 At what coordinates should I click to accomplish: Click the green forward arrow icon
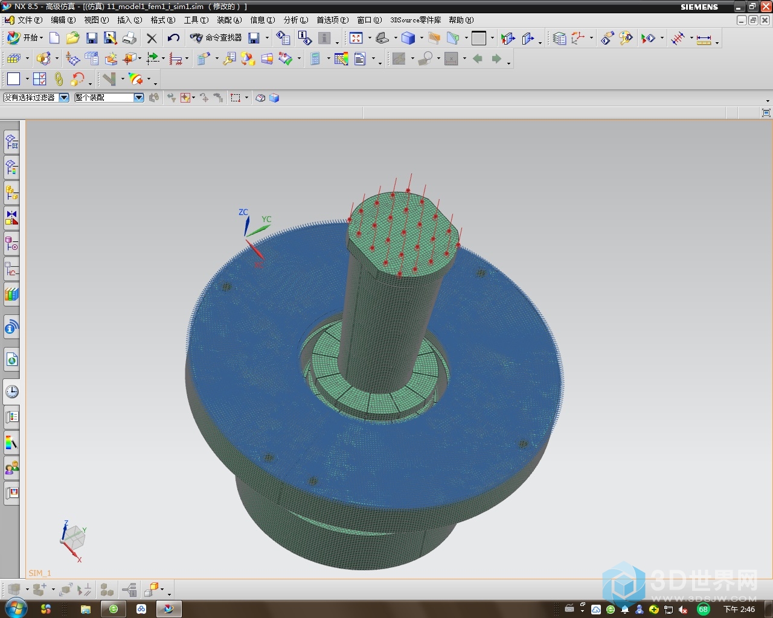click(x=496, y=59)
